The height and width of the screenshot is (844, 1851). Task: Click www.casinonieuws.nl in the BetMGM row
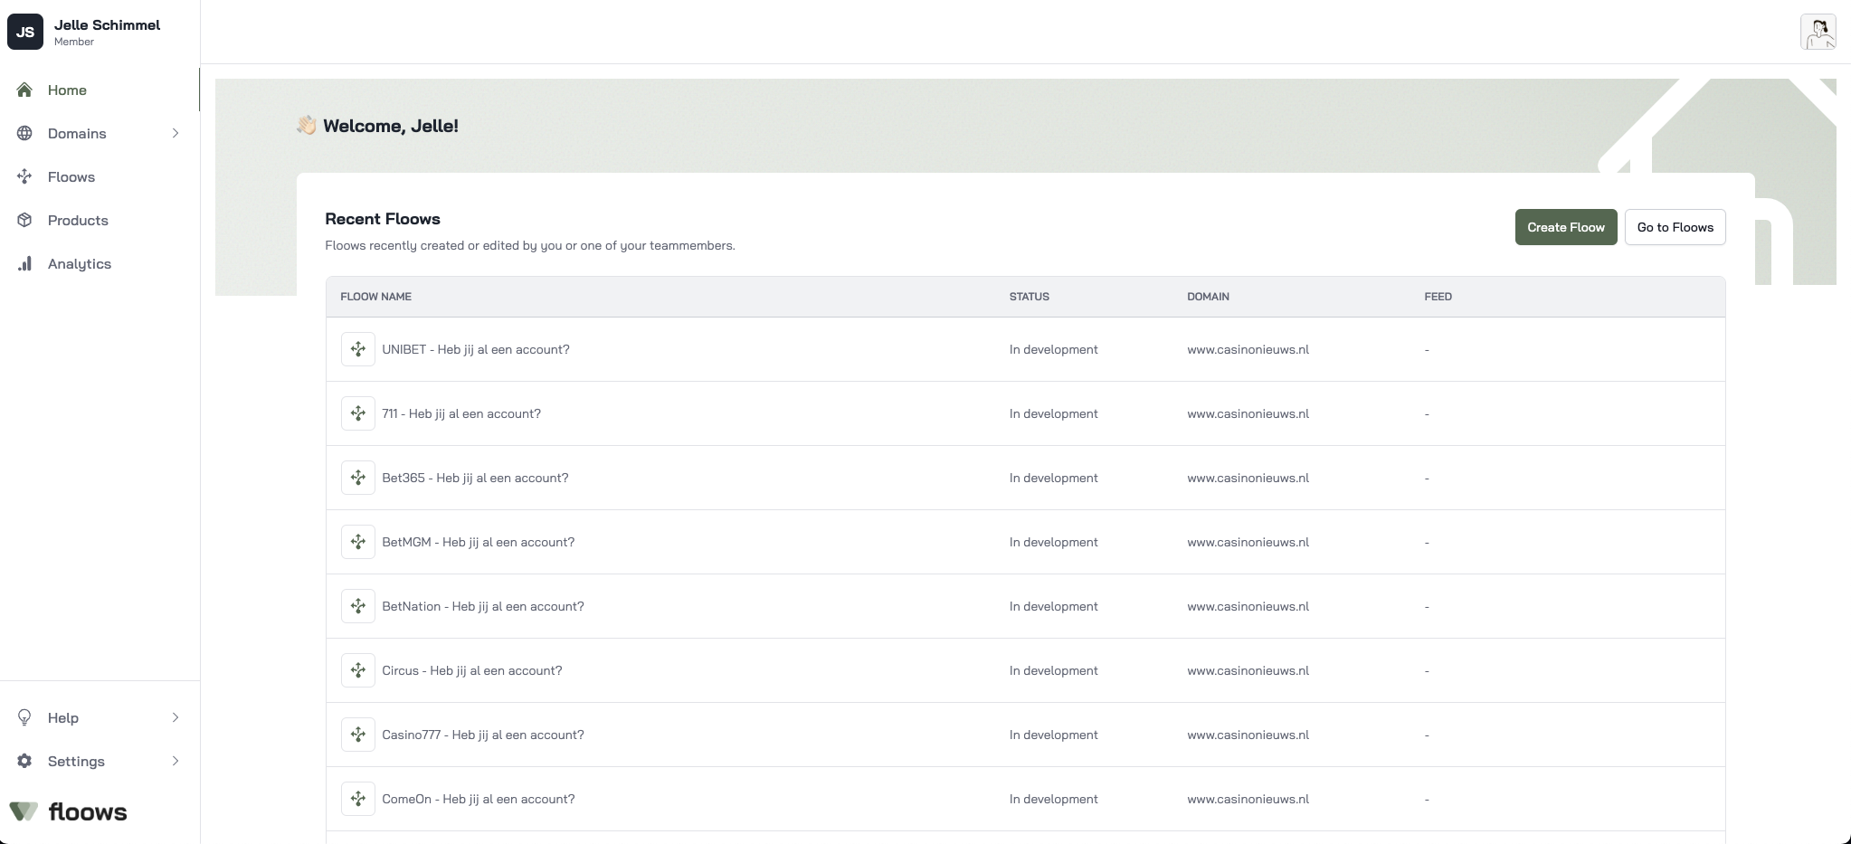click(1248, 542)
